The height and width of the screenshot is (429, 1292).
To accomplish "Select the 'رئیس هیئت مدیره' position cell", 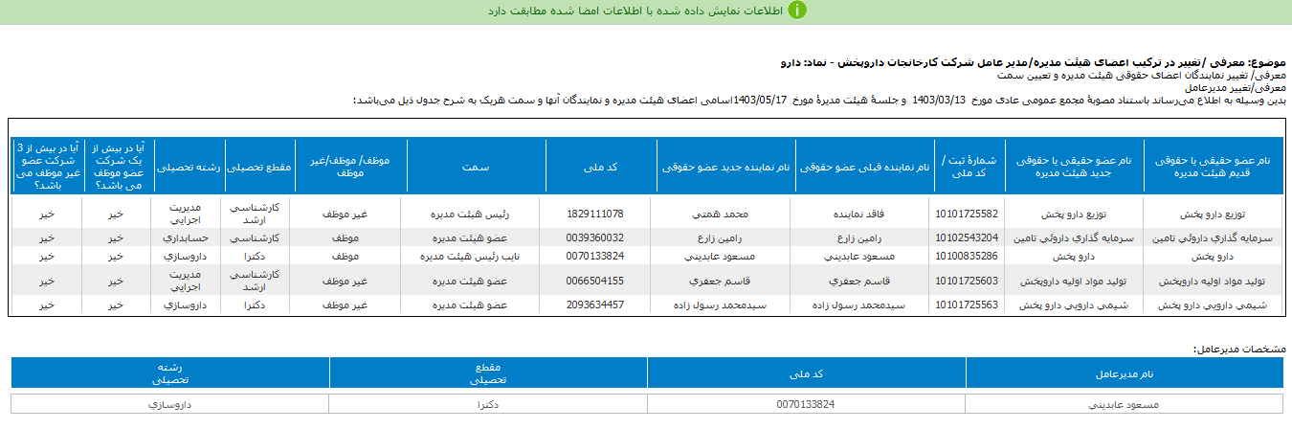I will pyautogui.click(x=475, y=214).
